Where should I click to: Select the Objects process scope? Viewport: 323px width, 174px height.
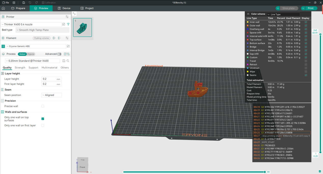31,54
